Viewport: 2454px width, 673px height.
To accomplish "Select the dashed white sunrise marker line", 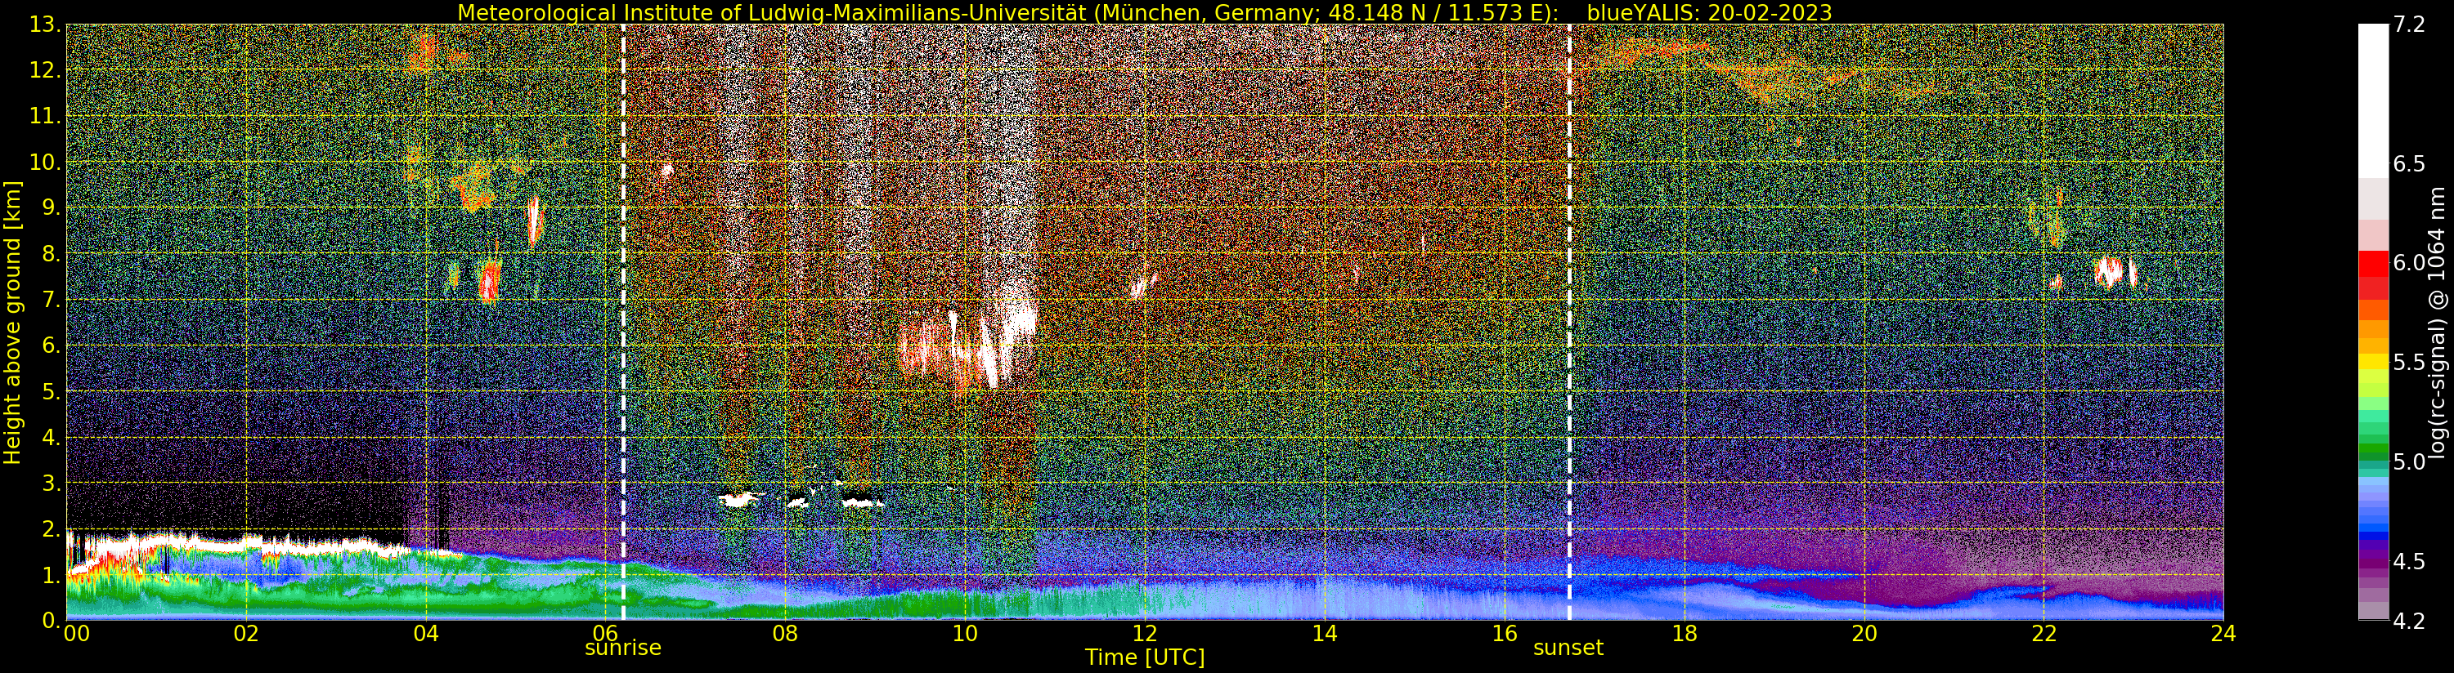I will click(623, 322).
